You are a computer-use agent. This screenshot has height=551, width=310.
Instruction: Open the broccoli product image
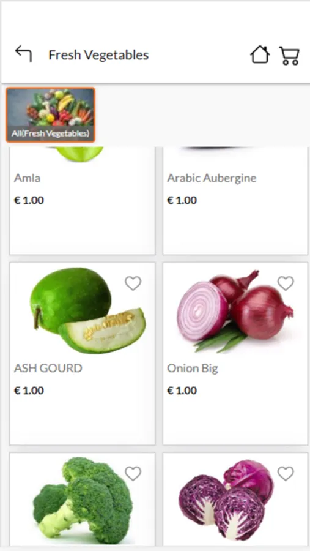[83, 501]
